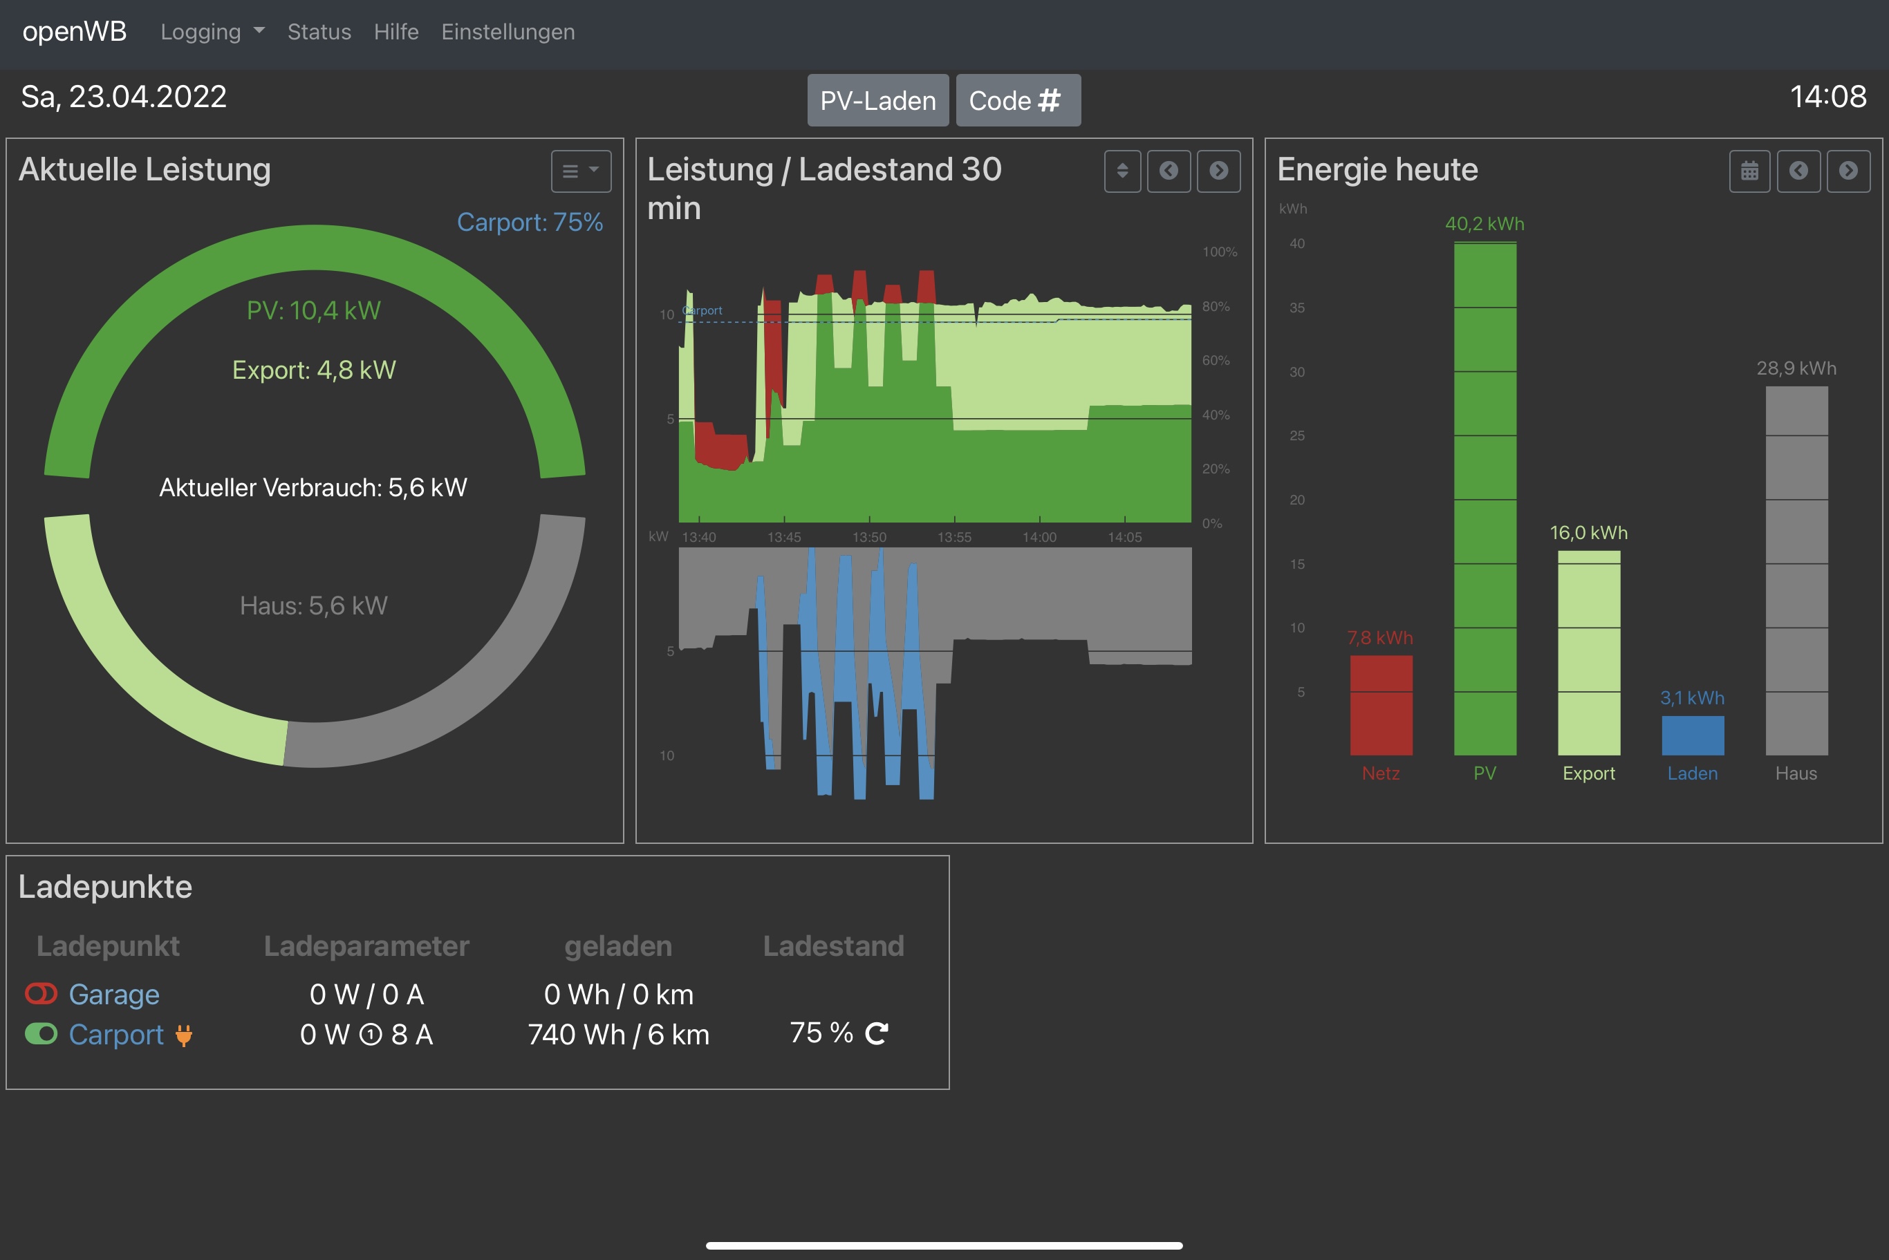Open the Status page
1889x1260 pixels.
319,32
